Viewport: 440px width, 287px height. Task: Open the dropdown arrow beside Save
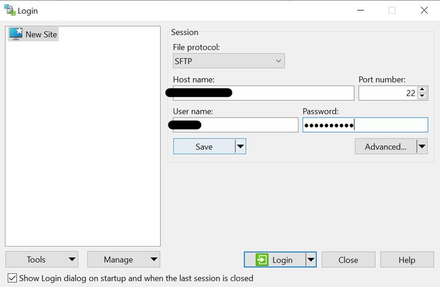click(240, 146)
